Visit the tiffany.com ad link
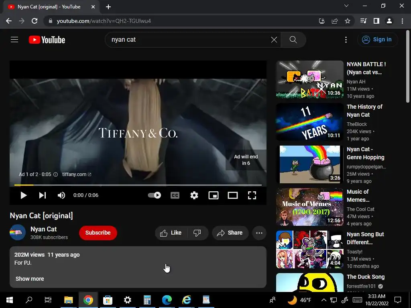The height and width of the screenshot is (308, 411). click(77, 174)
